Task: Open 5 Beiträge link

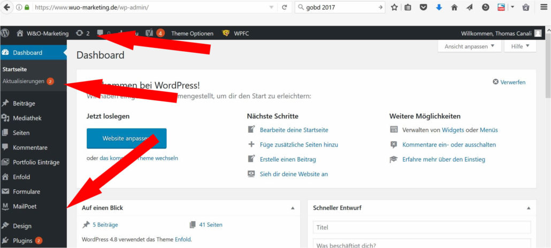Action: pyautogui.click(x=105, y=225)
